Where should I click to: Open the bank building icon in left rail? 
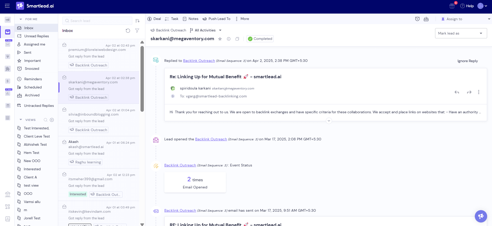pyautogui.click(x=8, y=195)
